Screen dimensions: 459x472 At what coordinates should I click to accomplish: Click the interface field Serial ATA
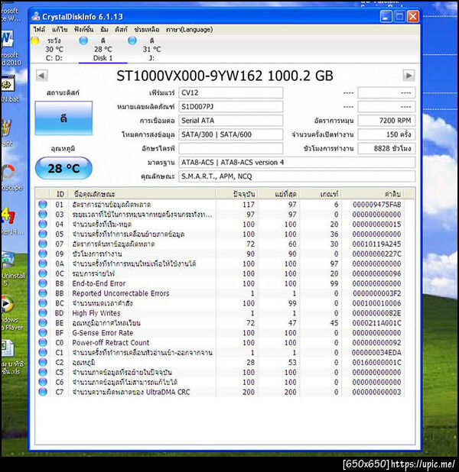[x=231, y=121]
